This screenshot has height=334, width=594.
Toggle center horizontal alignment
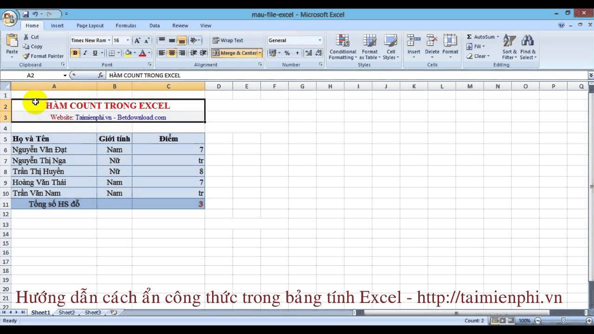pyautogui.click(x=172, y=53)
